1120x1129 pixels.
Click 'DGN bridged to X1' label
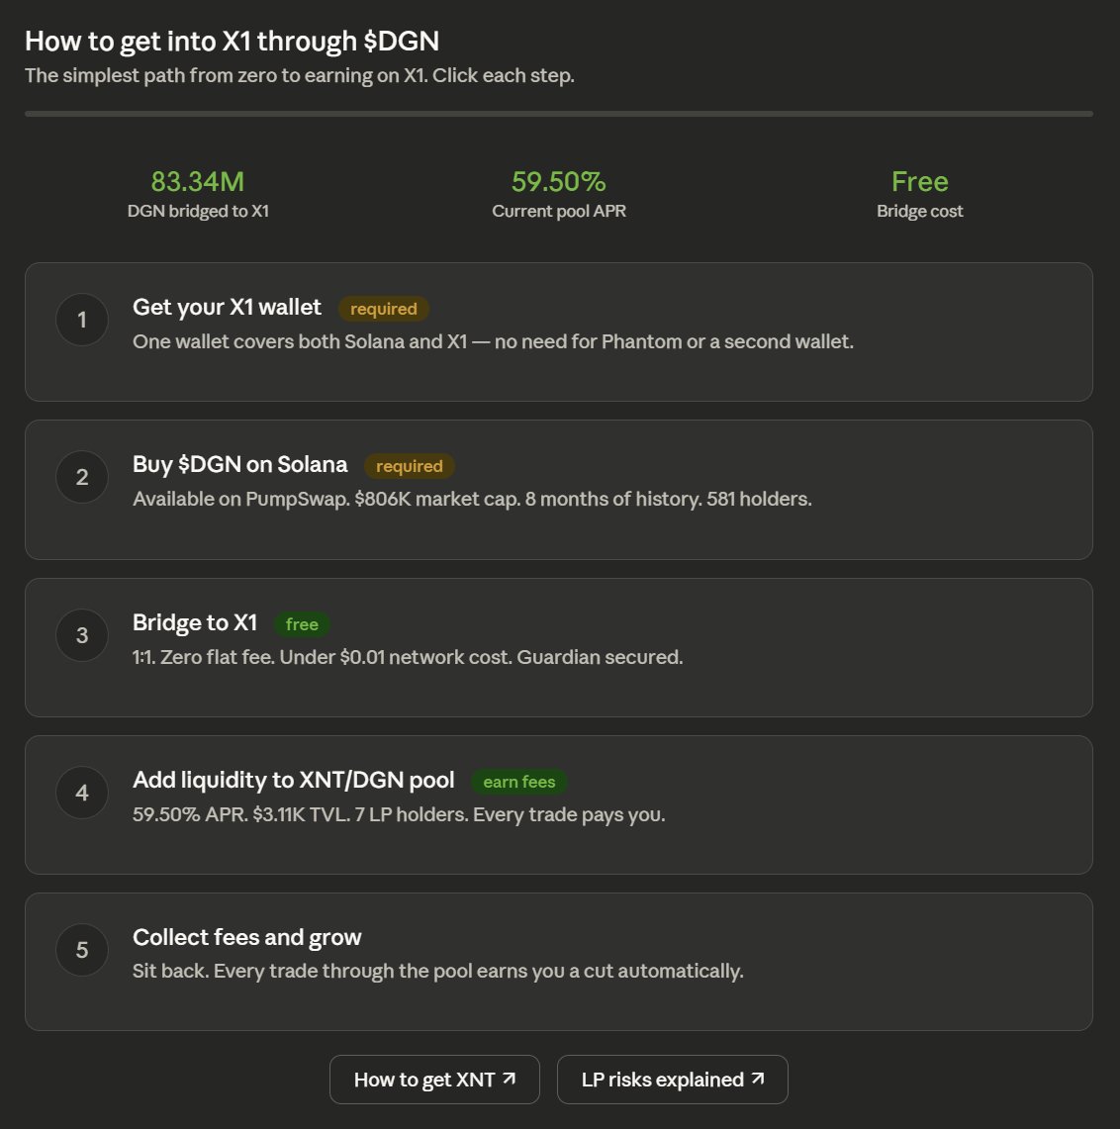click(x=198, y=211)
